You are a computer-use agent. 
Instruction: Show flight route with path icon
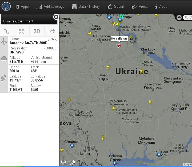6,31
